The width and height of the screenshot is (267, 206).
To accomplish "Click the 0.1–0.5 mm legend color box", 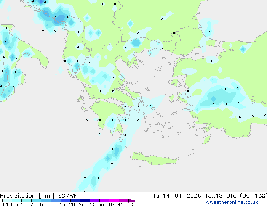I will click(7, 201).
